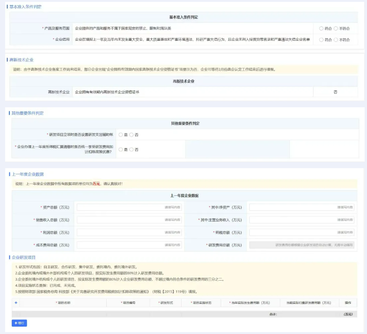The width and height of the screenshot is (367, 334).
Task: Select 是 for 研发支出辅助帐 question
Action: [120, 135]
